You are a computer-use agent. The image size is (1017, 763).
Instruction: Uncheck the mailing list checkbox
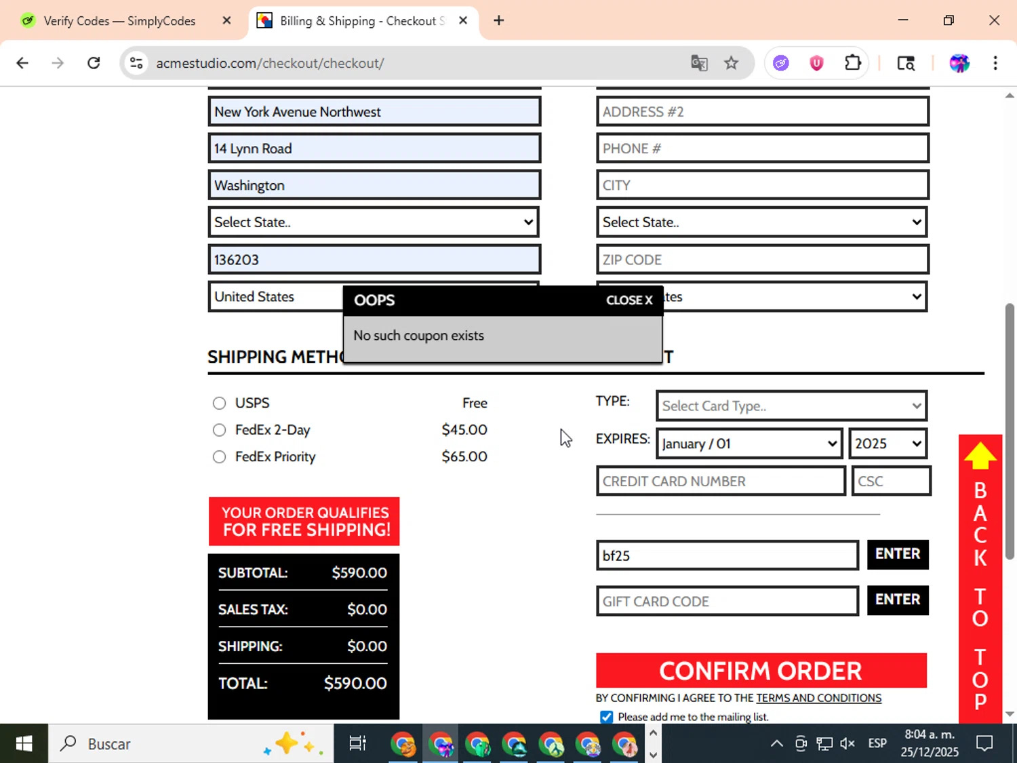pyautogui.click(x=607, y=717)
